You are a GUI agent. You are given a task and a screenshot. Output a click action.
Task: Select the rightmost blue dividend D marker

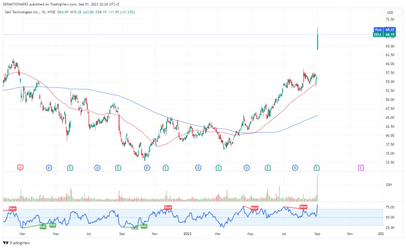295,167
